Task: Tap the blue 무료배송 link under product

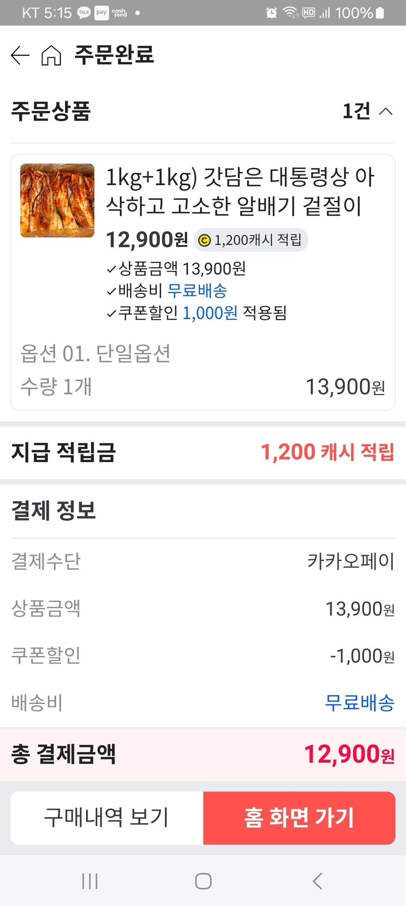Action: [197, 291]
